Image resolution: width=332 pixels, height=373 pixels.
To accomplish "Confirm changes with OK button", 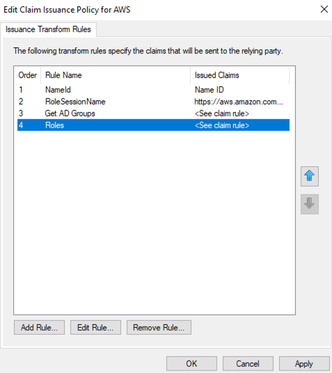I will tap(191, 363).
